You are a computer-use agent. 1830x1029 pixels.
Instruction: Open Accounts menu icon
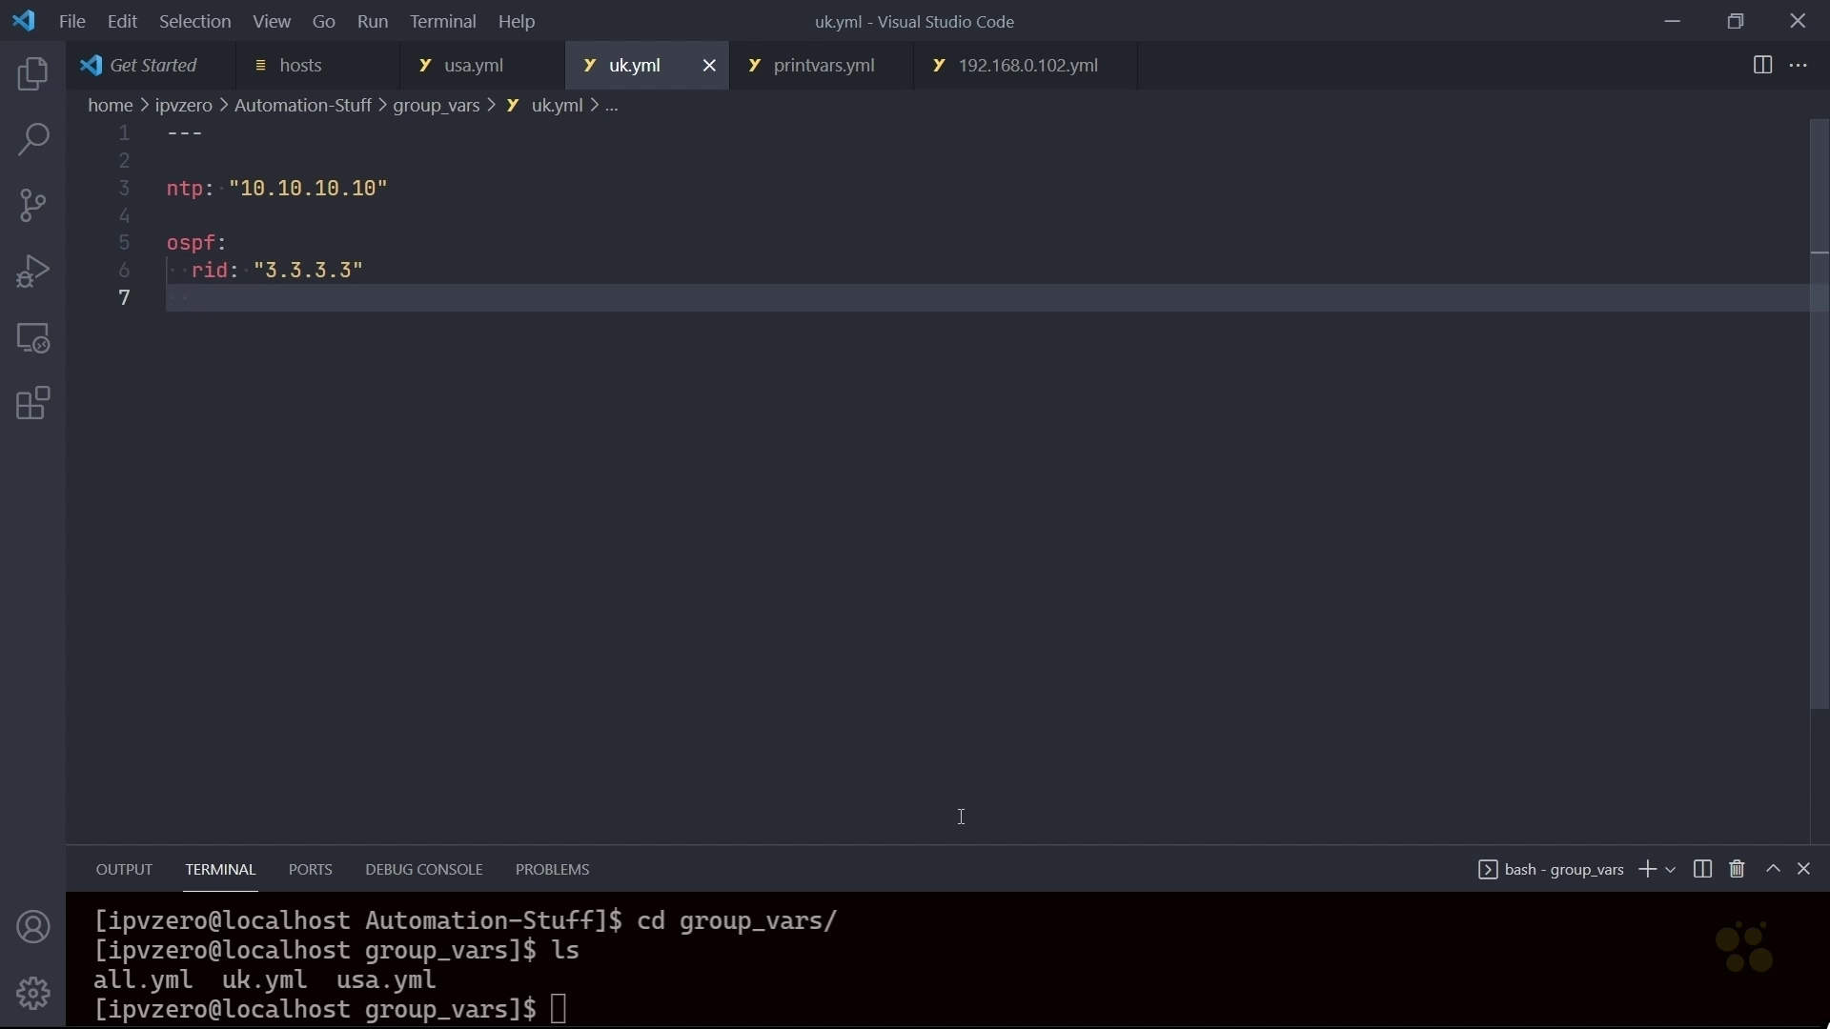coord(33,927)
